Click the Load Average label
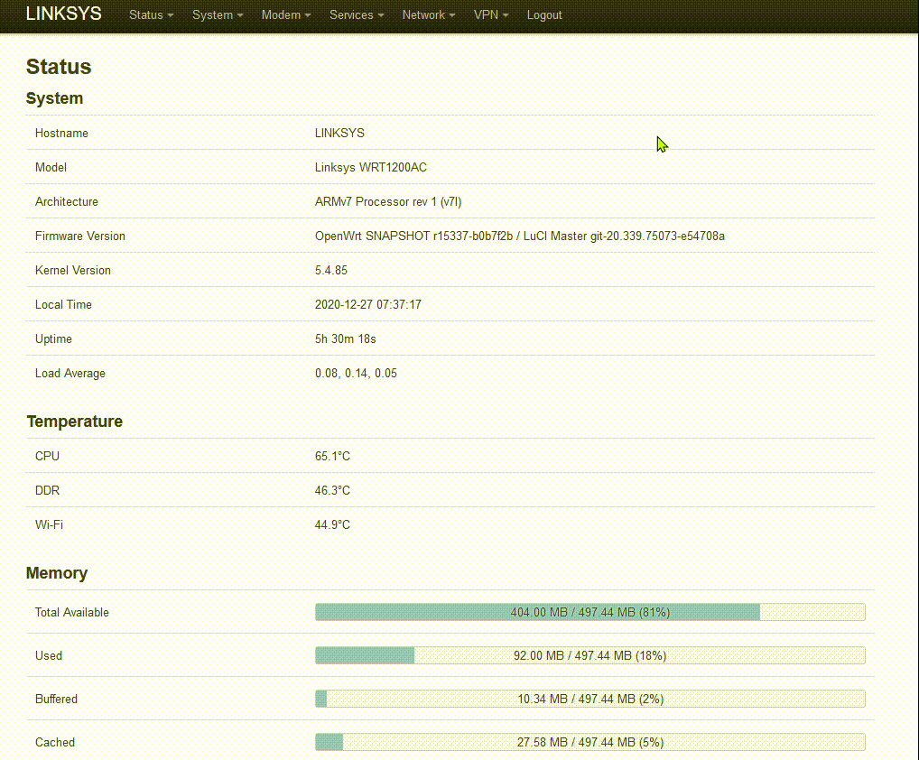The width and height of the screenshot is (919, 760). click(x=70, y=374)
